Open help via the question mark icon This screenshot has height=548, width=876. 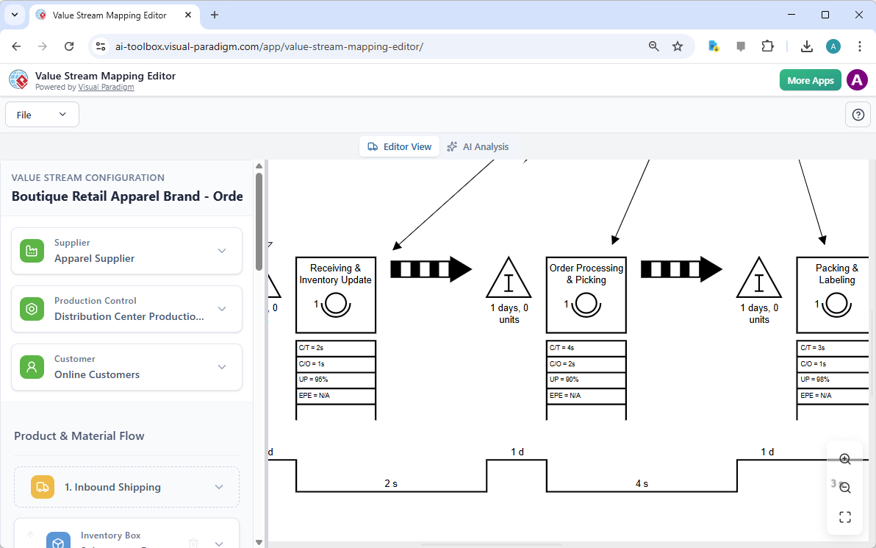(x=858, y=114)
